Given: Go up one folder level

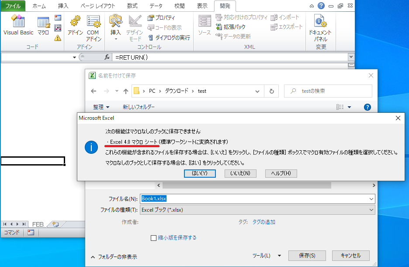Looking at the screenshot, I should pyautogui.click(x=126, y=91).
